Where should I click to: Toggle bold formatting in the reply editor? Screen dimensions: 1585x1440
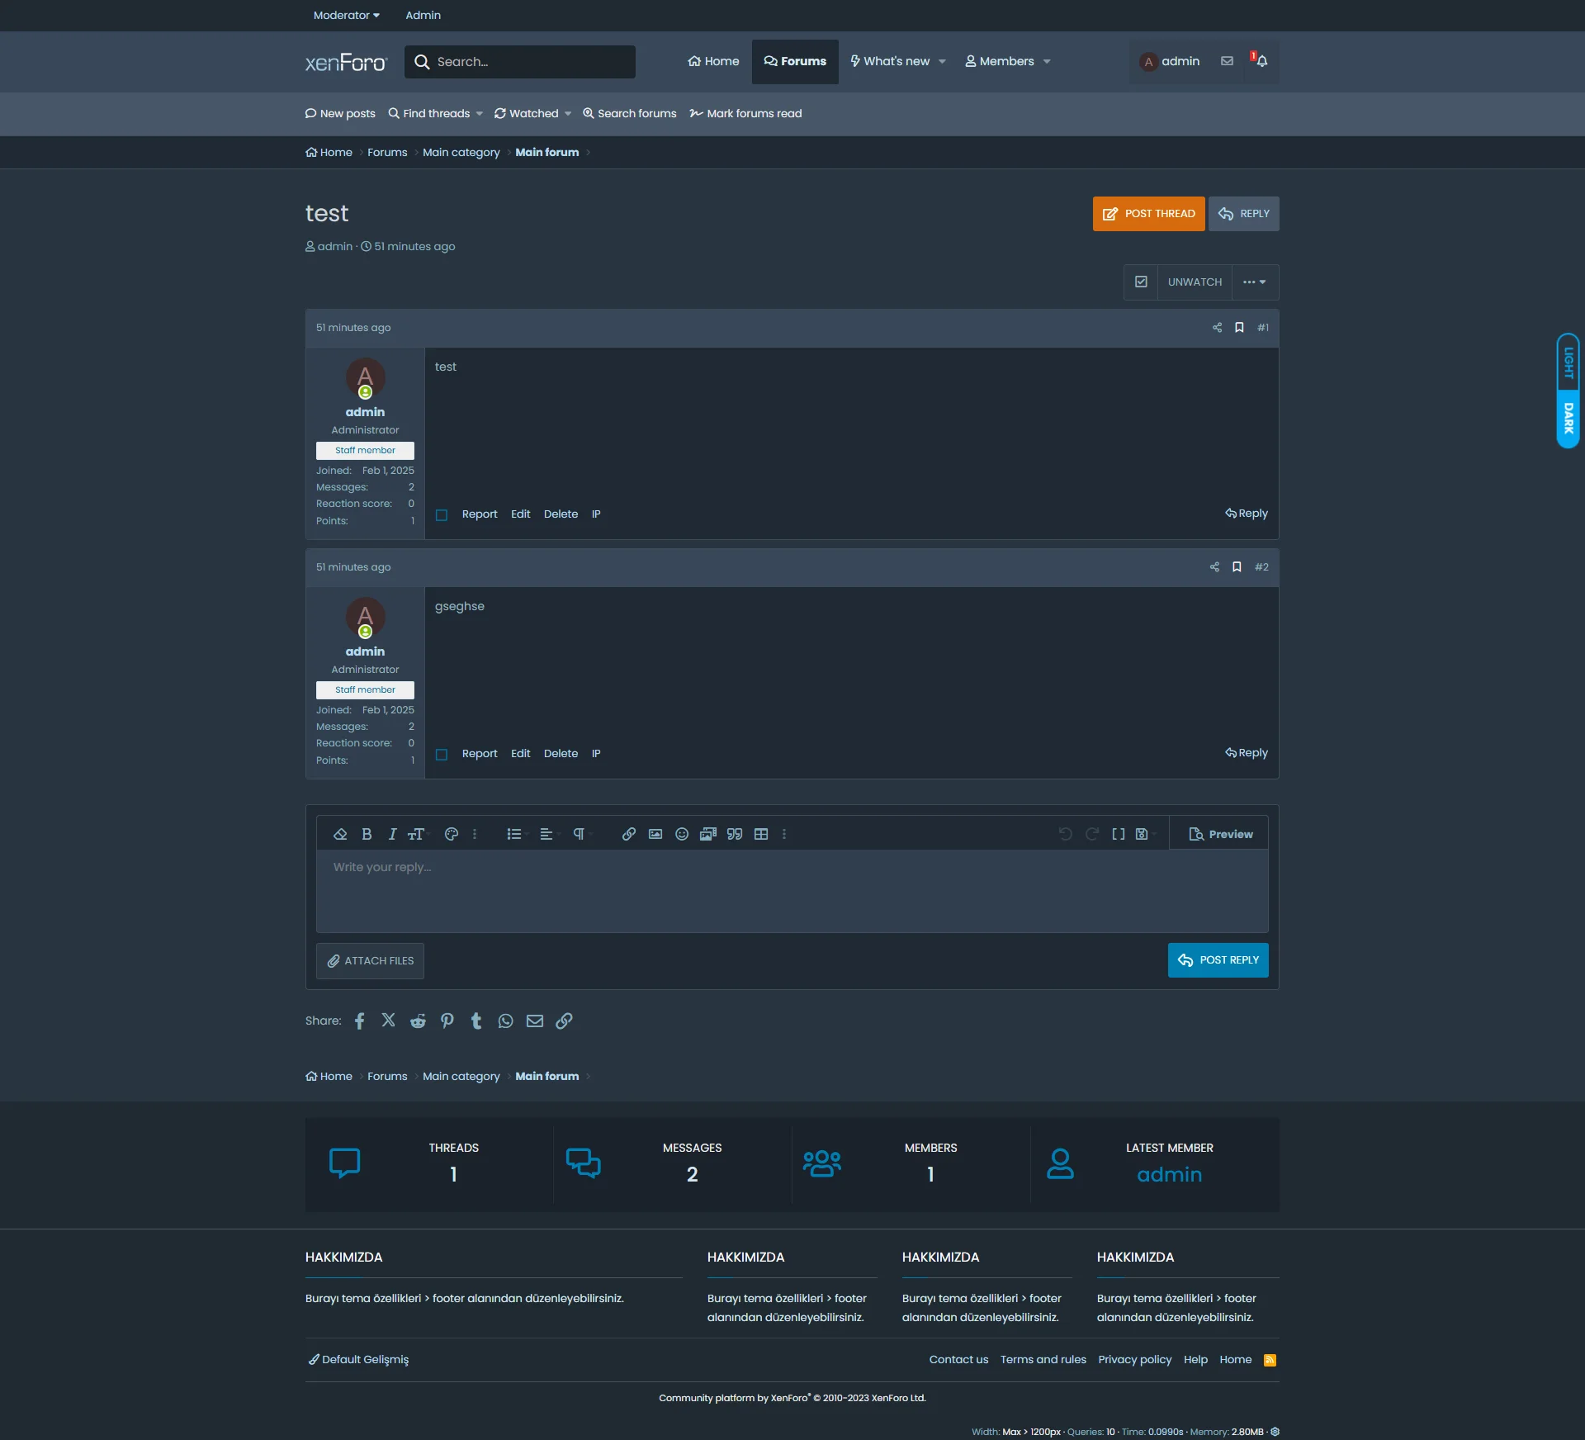367,834
